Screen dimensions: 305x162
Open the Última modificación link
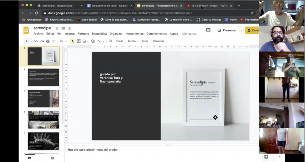point(190,34)
